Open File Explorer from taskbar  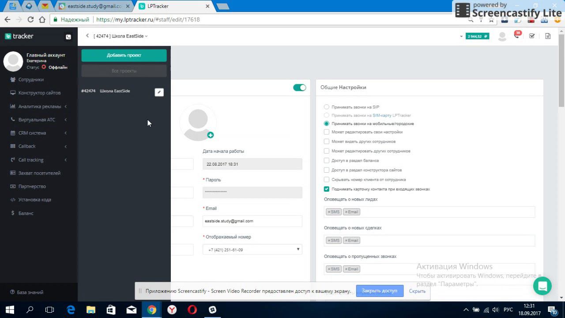click(x=90, y=310)
